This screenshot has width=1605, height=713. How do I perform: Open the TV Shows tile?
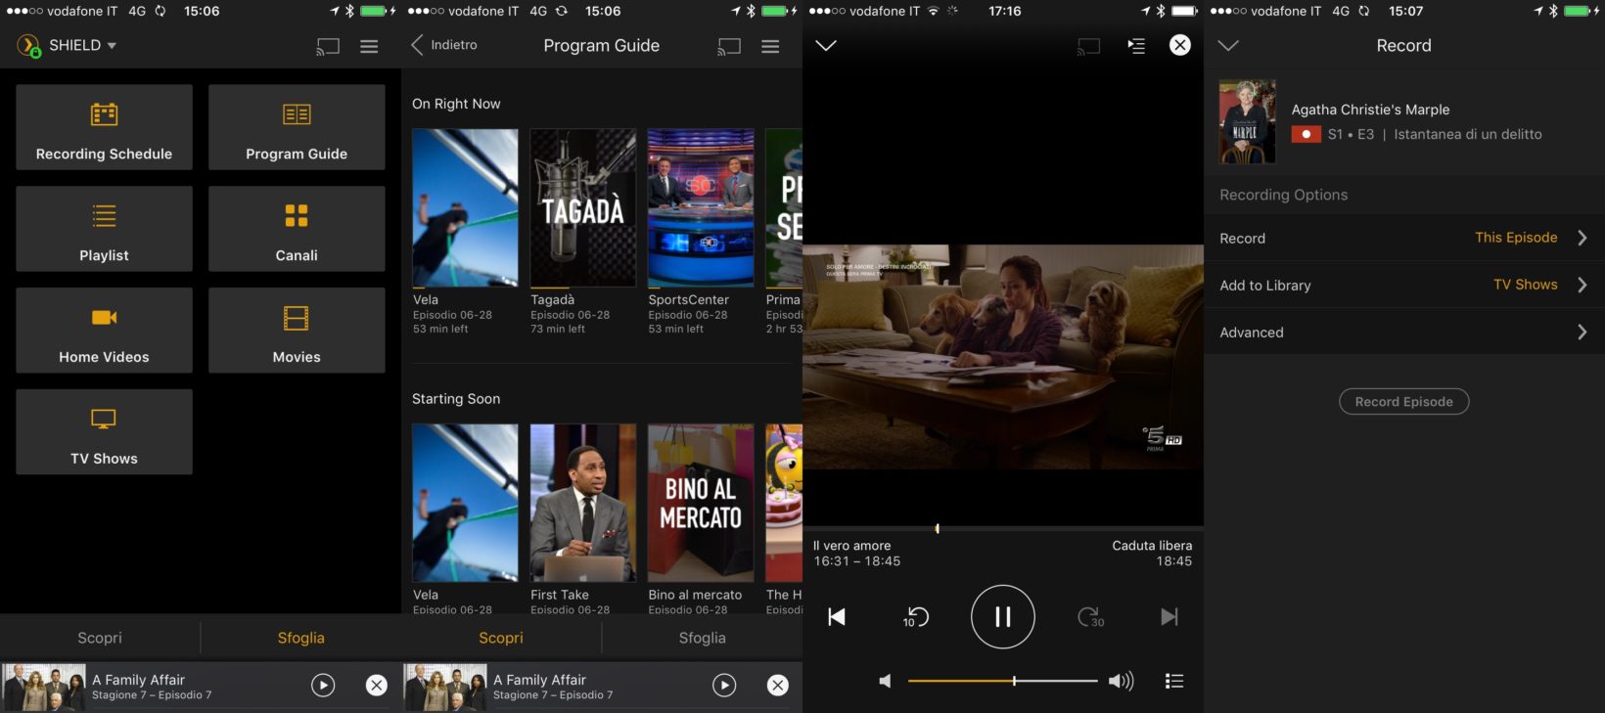(x=104, y=432)
